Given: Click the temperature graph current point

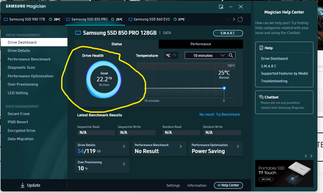Looking at the screenshot, I should [224, 88].
